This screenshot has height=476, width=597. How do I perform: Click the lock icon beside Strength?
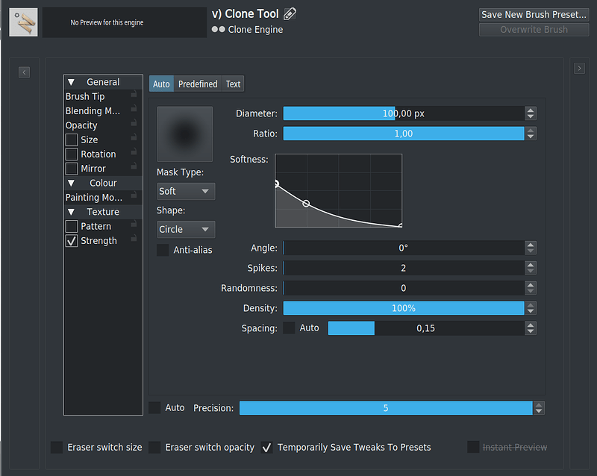coord(134,238)
